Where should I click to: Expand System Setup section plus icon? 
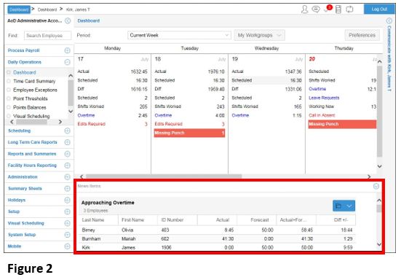point(67,235)
